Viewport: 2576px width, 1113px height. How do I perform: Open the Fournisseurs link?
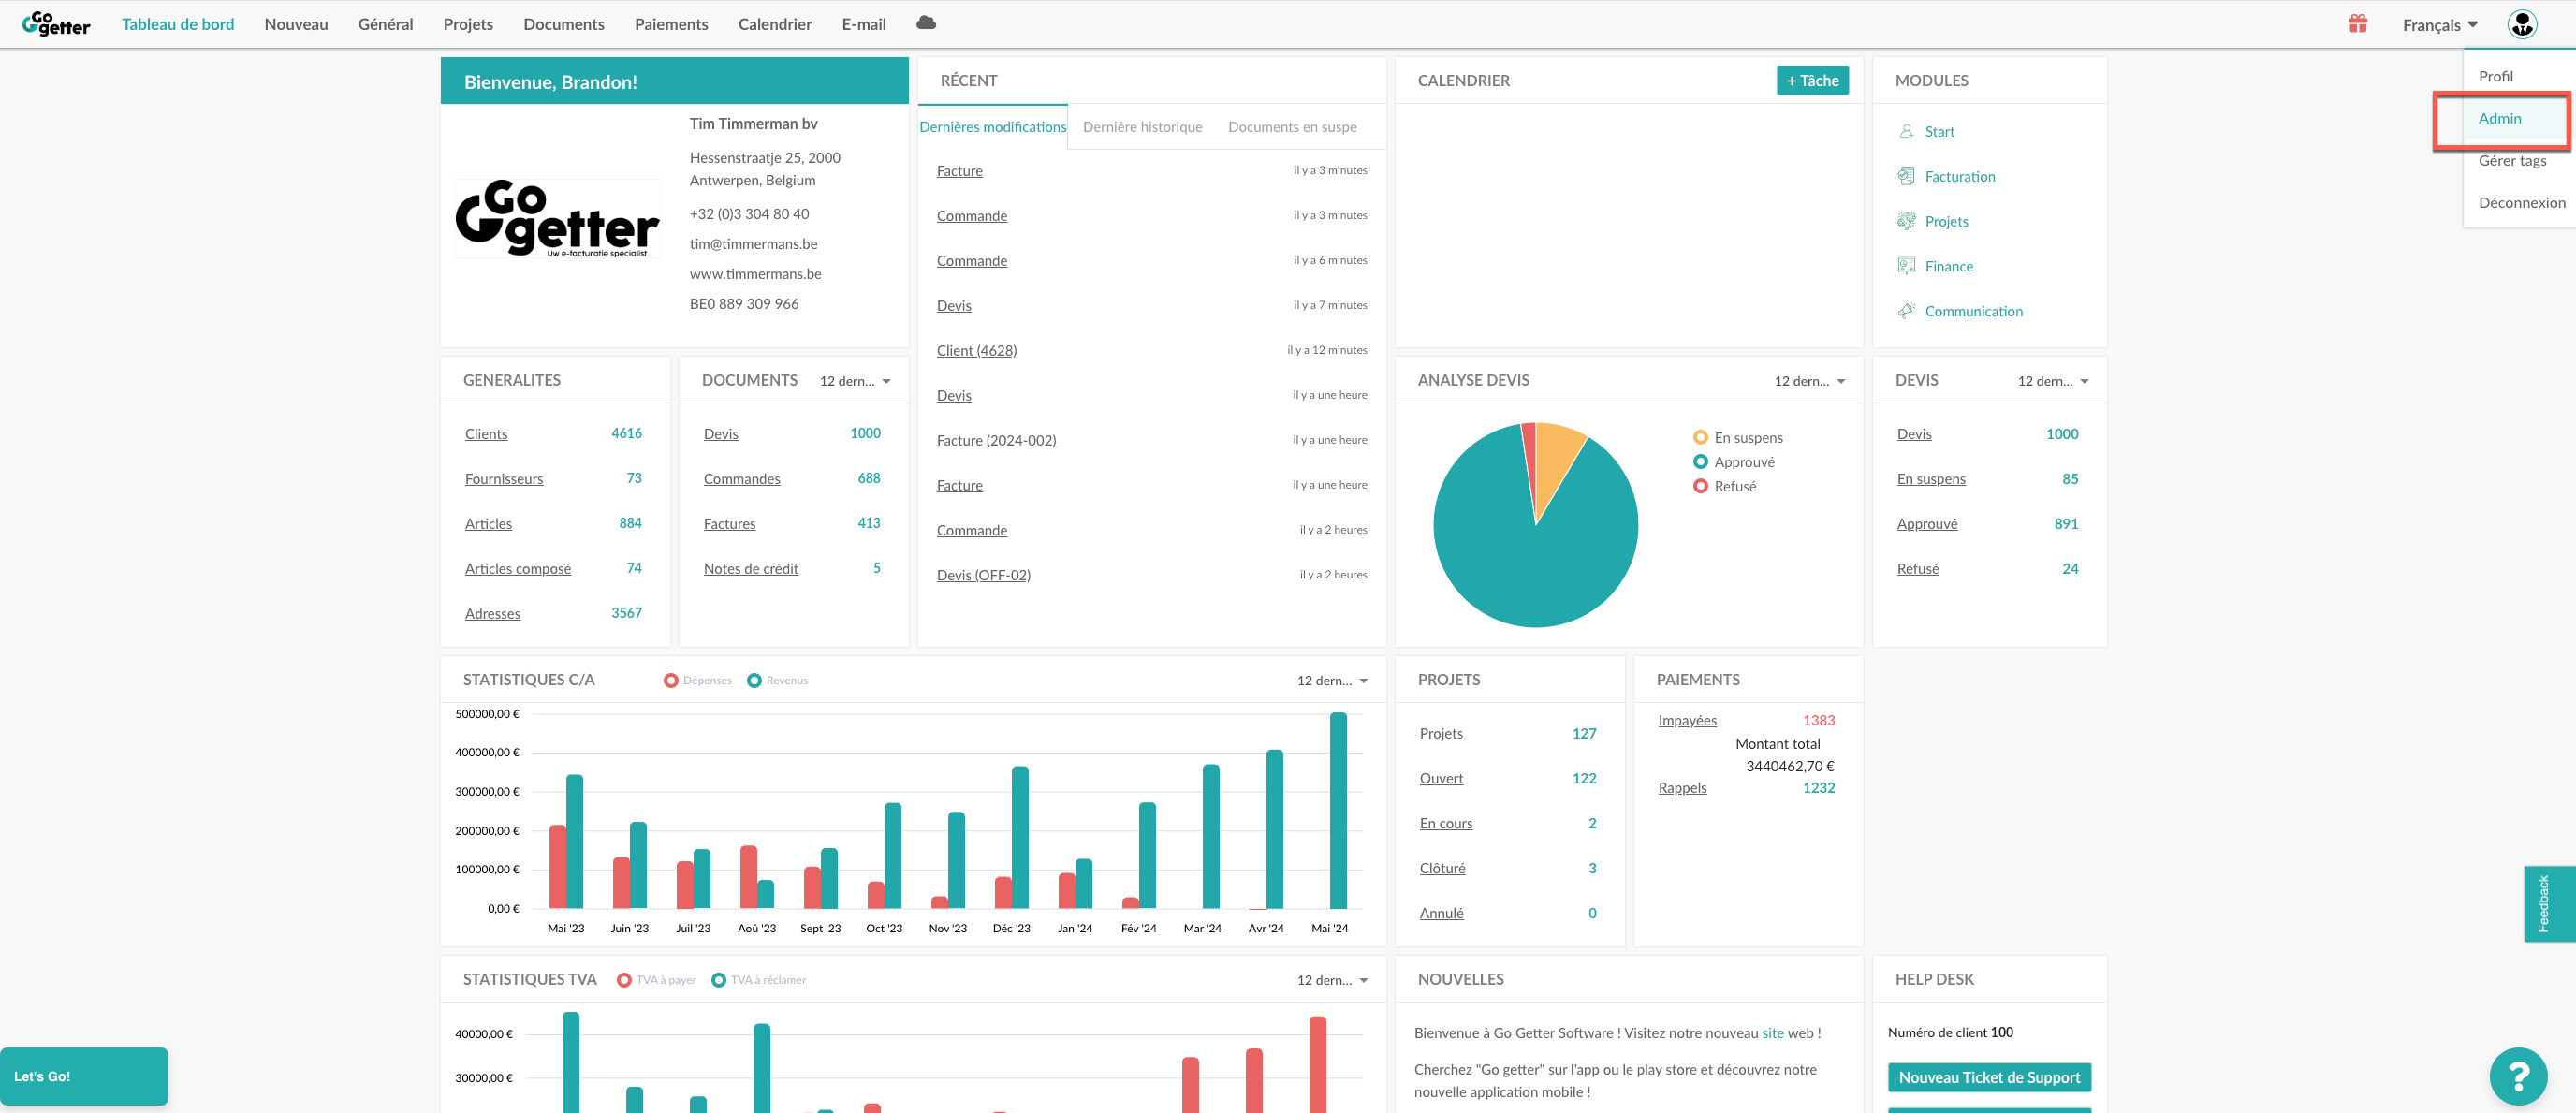coord(504,479)
